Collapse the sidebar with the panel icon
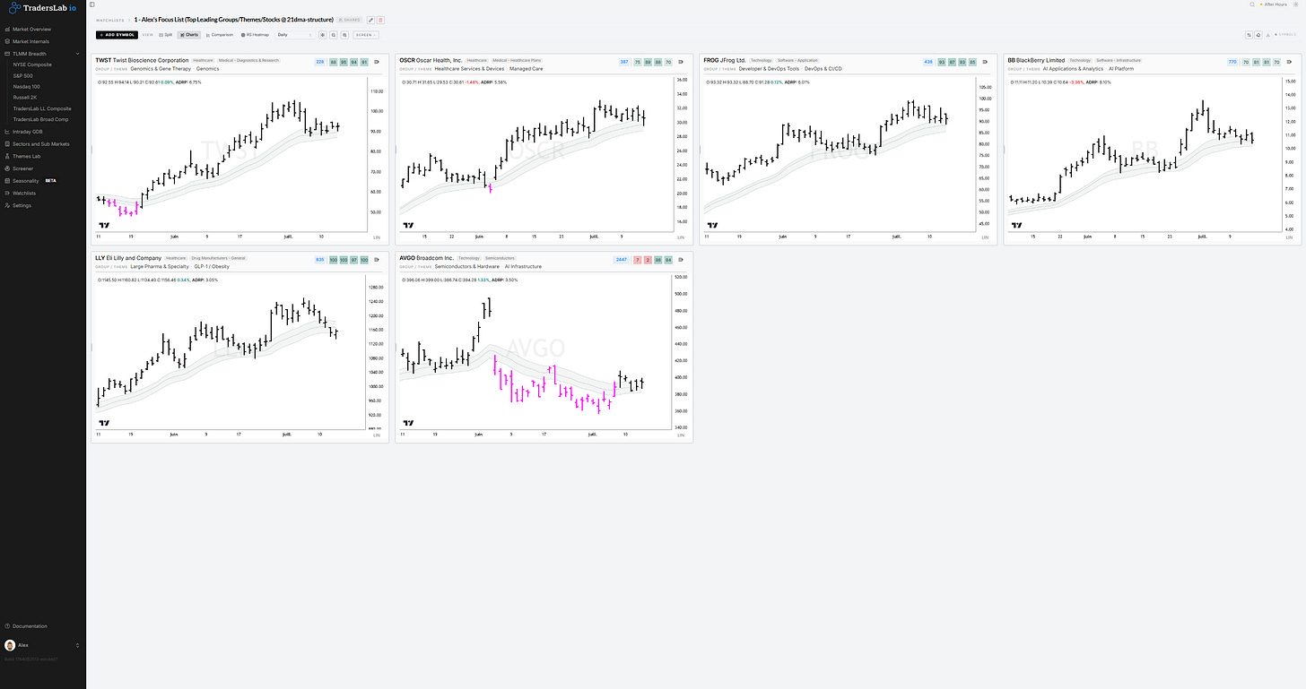 tap(92, 4)
